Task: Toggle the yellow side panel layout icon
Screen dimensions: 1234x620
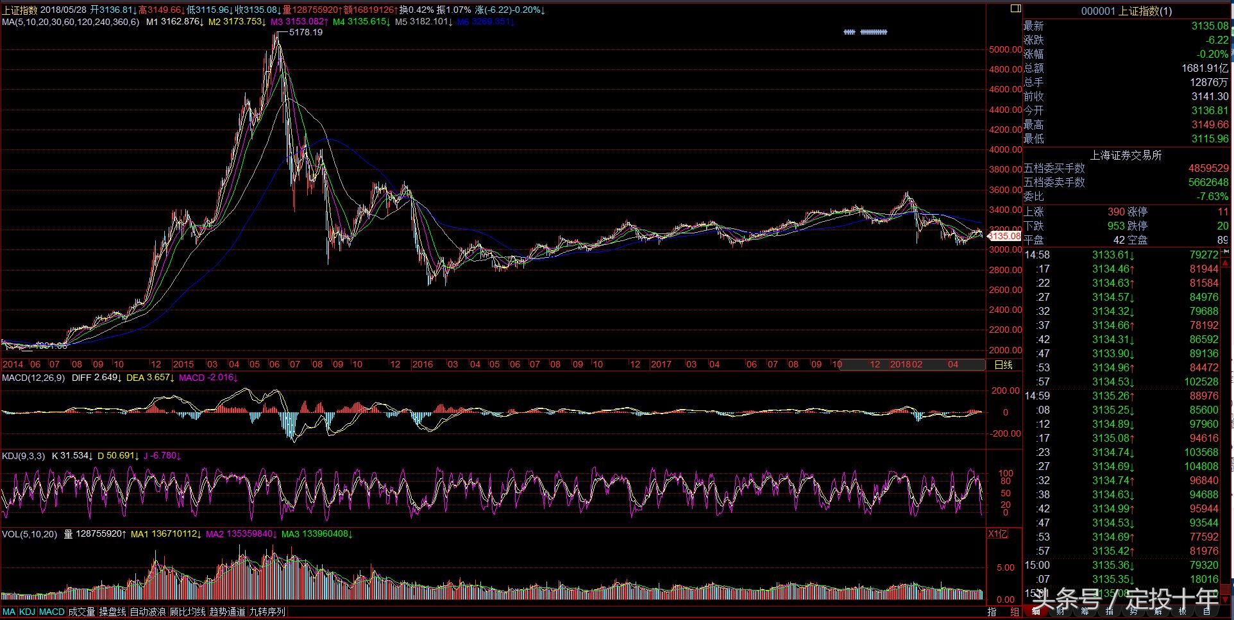Action: click(1015, 8)
